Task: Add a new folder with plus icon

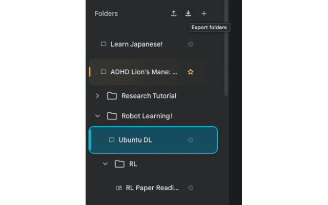Action: pyautogui.click(x=204, y=13)
